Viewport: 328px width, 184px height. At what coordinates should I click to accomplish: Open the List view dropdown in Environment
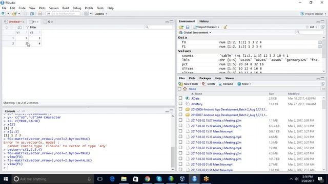click(x=312, y=27)
